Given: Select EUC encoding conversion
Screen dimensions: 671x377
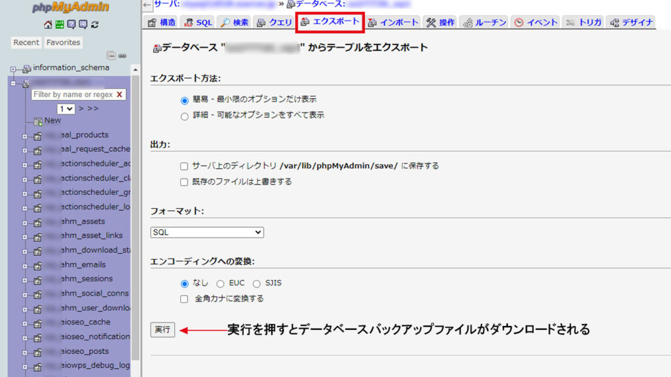Looking at the screenshot, I should click(x=220, y=284).
